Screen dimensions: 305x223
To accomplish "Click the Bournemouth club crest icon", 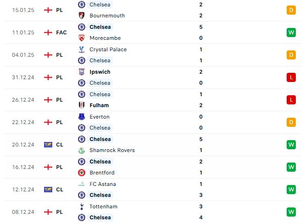I will pyautogui.click(x=82, y=16).
